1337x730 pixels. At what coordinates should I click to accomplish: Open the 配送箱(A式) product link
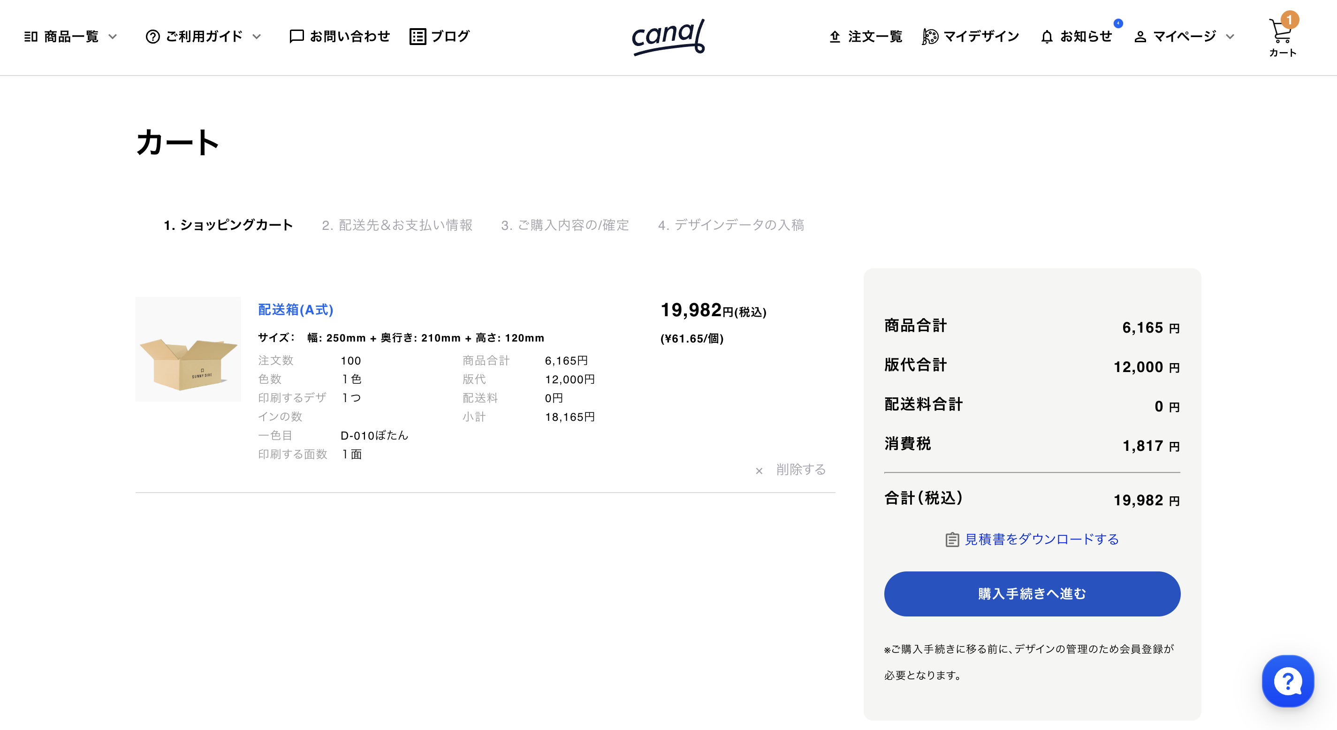tap(294, 310)
